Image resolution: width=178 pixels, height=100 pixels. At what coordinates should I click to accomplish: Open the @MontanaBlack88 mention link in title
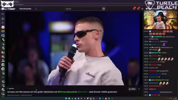click(x=66, y=92)
